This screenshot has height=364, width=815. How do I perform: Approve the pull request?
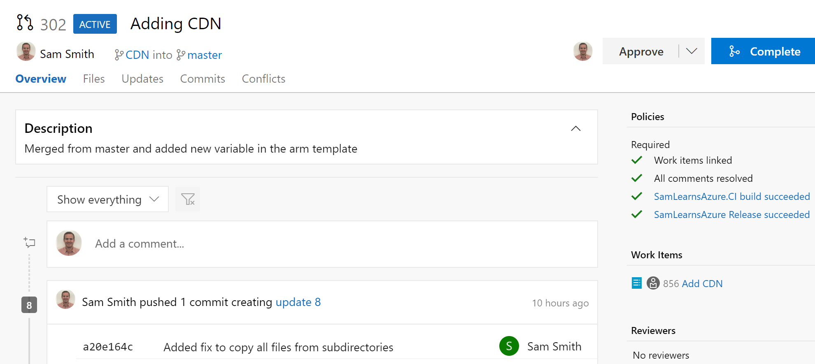pyautogui.click(x=641, y=51)
